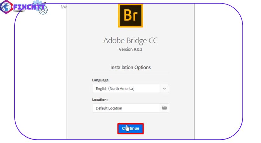Click the Language: label
The width and height of the screenshot is (261, 143).
click(x=101, y=80)
